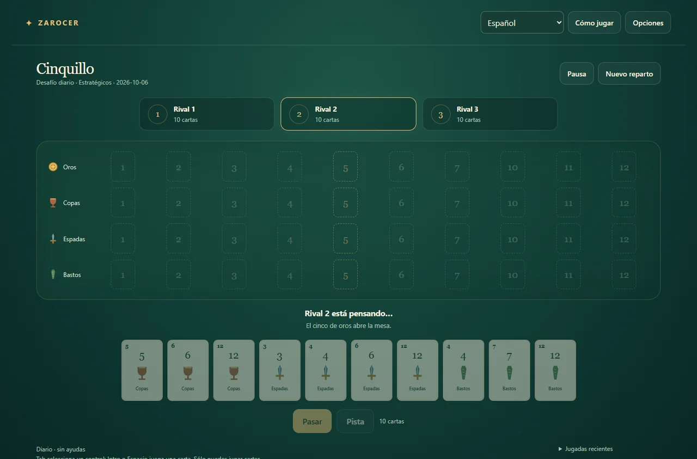Click the daily challenge date subtitle
This screenshot has height=459, width=697.
pos(92,83)
